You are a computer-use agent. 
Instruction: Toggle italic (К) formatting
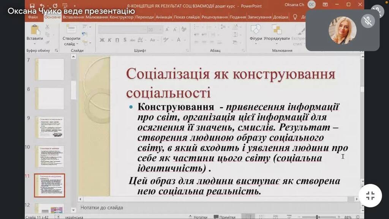click(109, 40)
